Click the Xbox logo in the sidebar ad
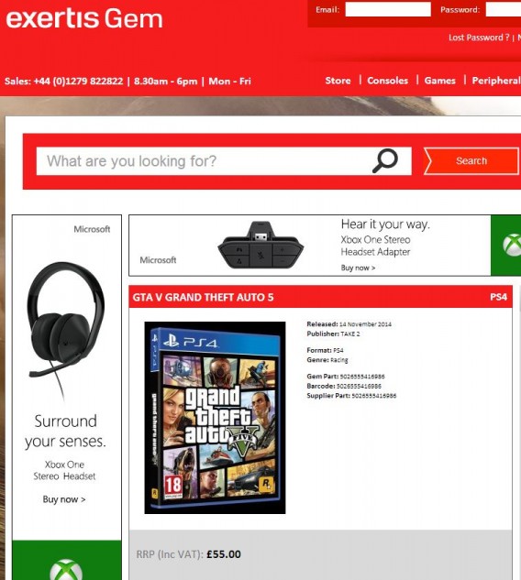Viewport: 521px width, 580px height. point(66,569)
